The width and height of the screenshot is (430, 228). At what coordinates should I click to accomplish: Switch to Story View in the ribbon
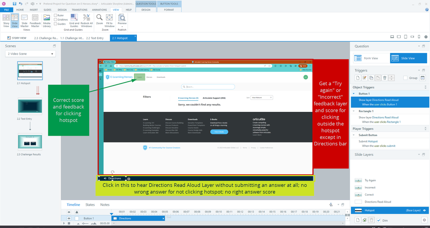pos(6,21)
